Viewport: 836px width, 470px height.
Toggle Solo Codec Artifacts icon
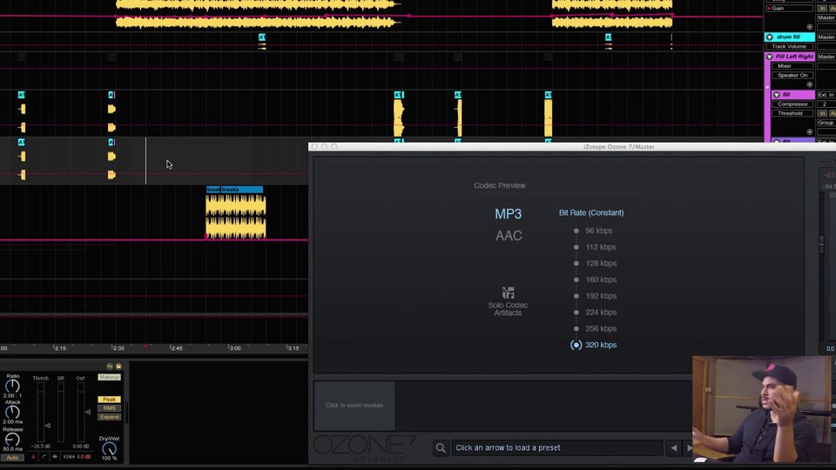click(508, 292)
